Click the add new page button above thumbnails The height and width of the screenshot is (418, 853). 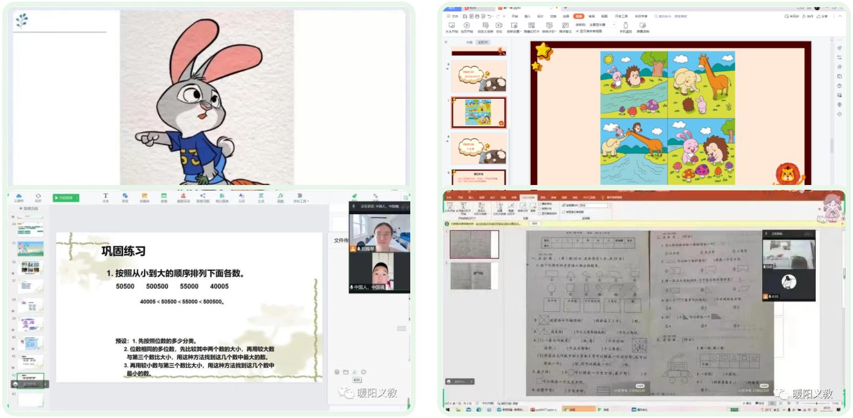pos(29,208)
